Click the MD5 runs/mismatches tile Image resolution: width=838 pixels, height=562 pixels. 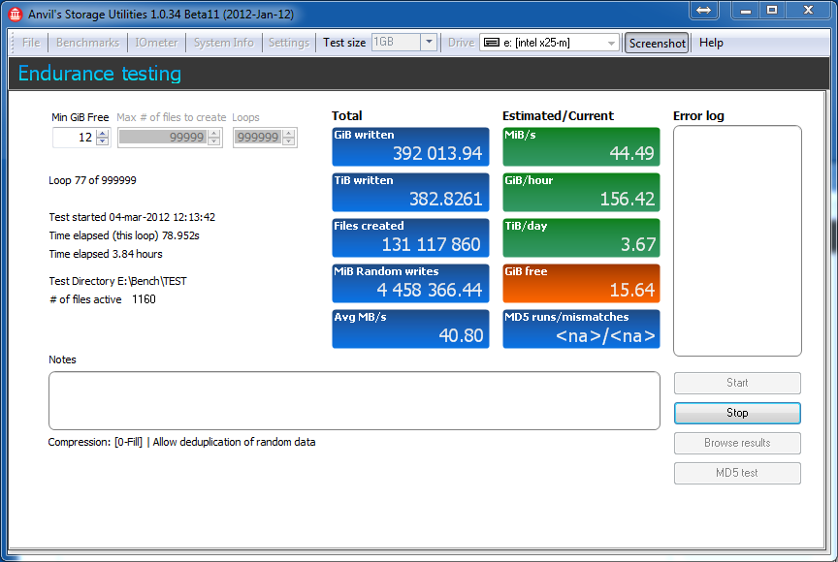click(x=581, y=328)
